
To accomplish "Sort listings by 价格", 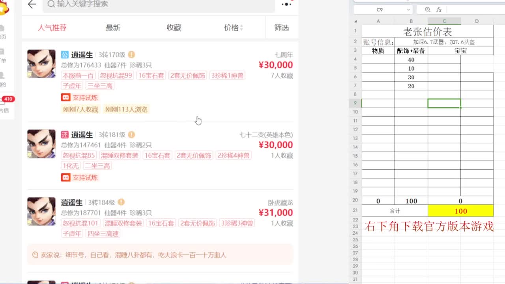I will tap(234, 28).
